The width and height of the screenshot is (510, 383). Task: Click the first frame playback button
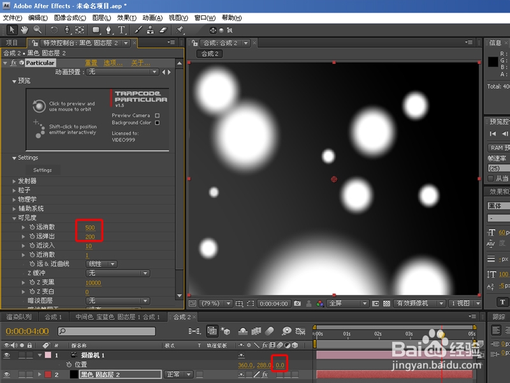pos(493,133)
